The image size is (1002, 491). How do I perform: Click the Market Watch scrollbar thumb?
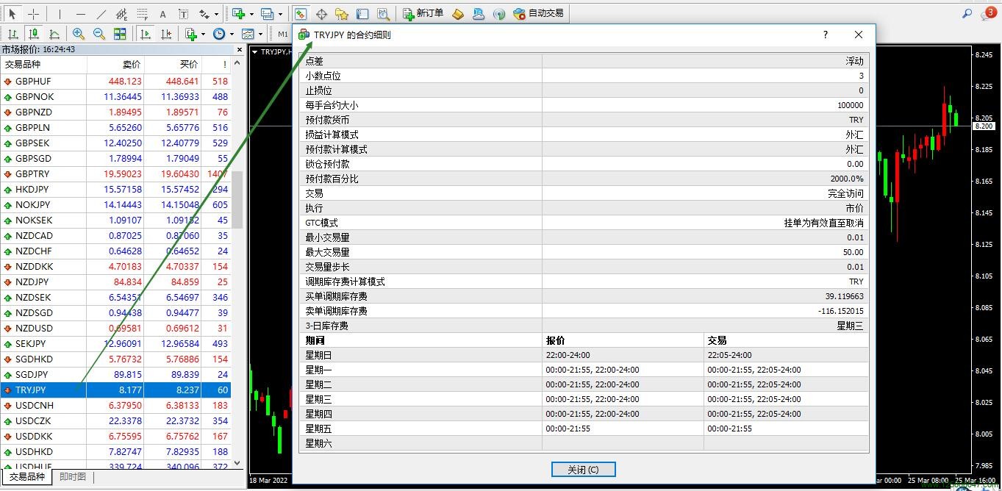tap(237, 200)
